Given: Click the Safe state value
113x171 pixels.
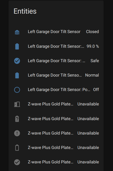Looking at the screenshot, I should (x=95, y=61).
